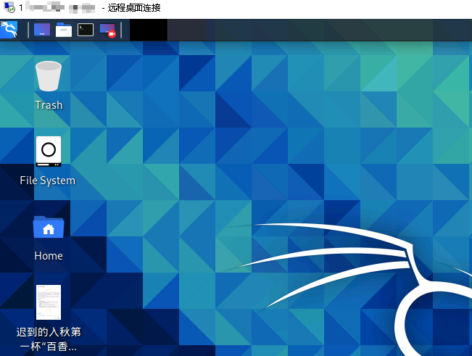
Task: Launch the file manager from the panel
Action: coord(64,30)
